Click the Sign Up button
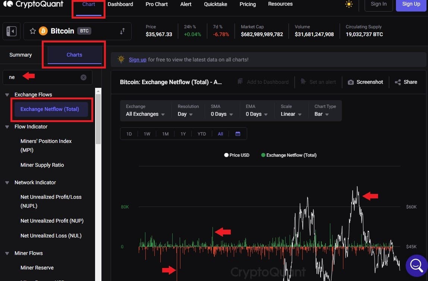Image resolution: width=428 pixels, height=281 pixels. [x=411, y=4]
